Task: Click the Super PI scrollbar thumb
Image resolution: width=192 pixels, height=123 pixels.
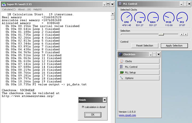Action: 113,17
